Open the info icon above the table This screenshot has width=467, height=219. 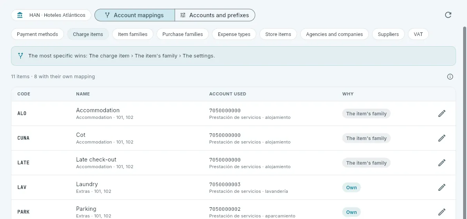pos(450,77)
